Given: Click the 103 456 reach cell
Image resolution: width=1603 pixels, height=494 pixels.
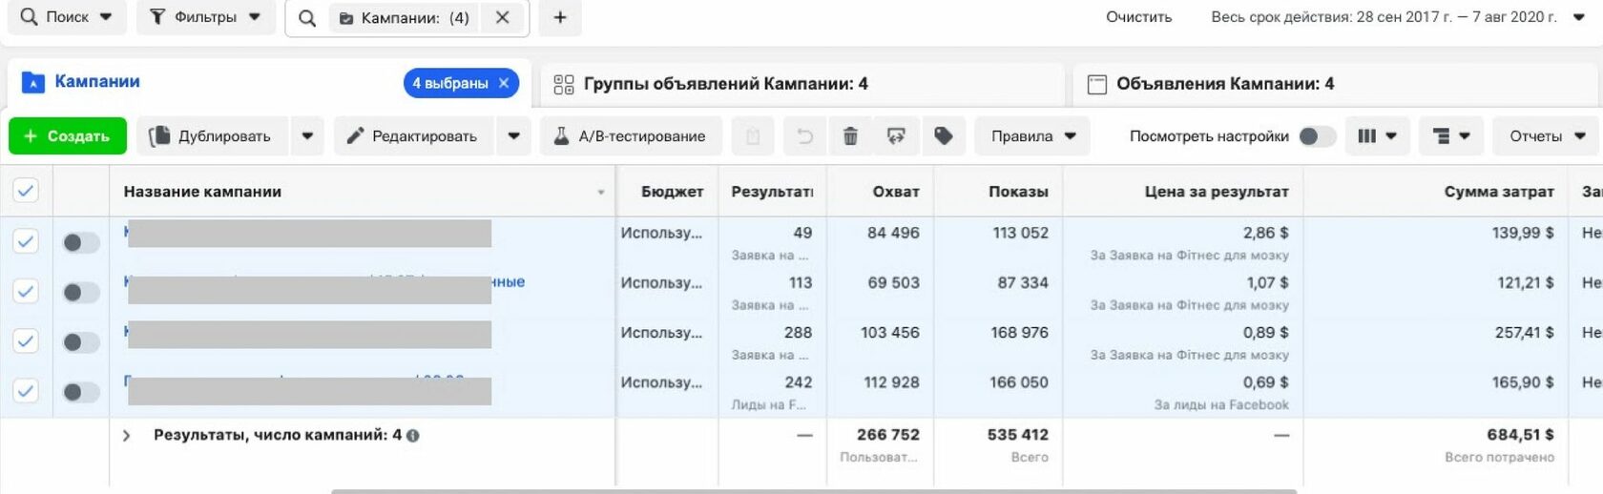Looking at the screenshot, I should point(889,333).
